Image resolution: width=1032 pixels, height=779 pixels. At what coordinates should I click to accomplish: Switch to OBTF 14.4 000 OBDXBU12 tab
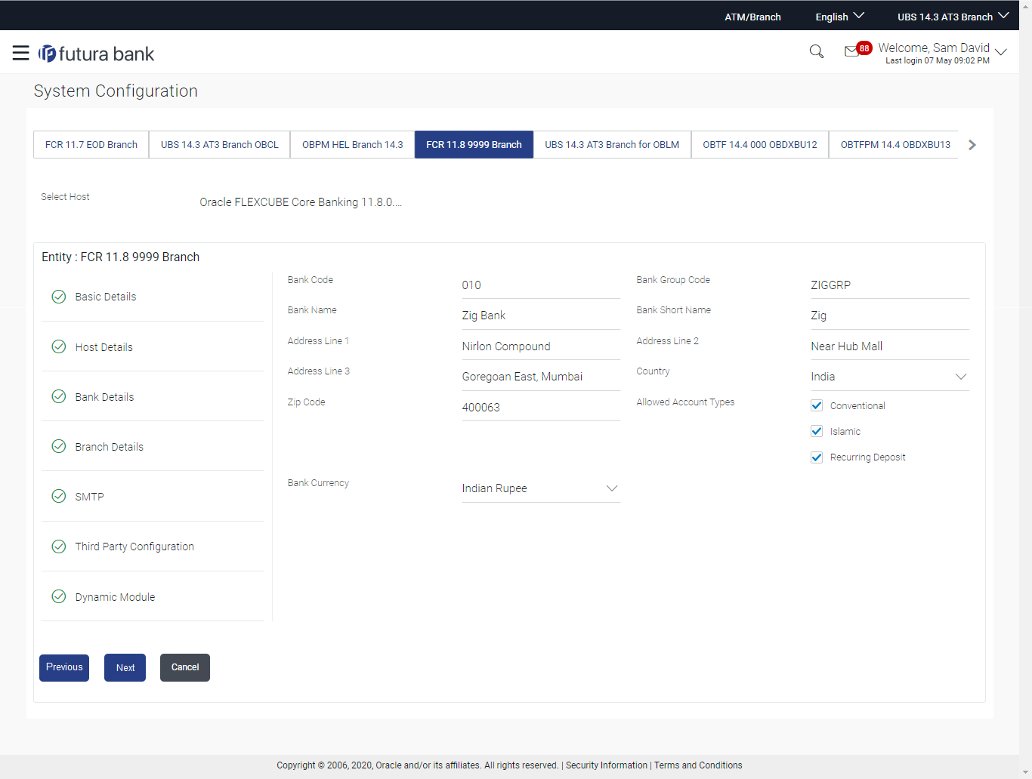[x=760, y=145]
